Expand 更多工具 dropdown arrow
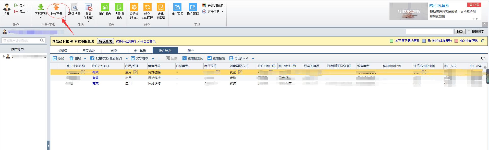The height and width of the screenshot is (150, 489). coord(222,11)
